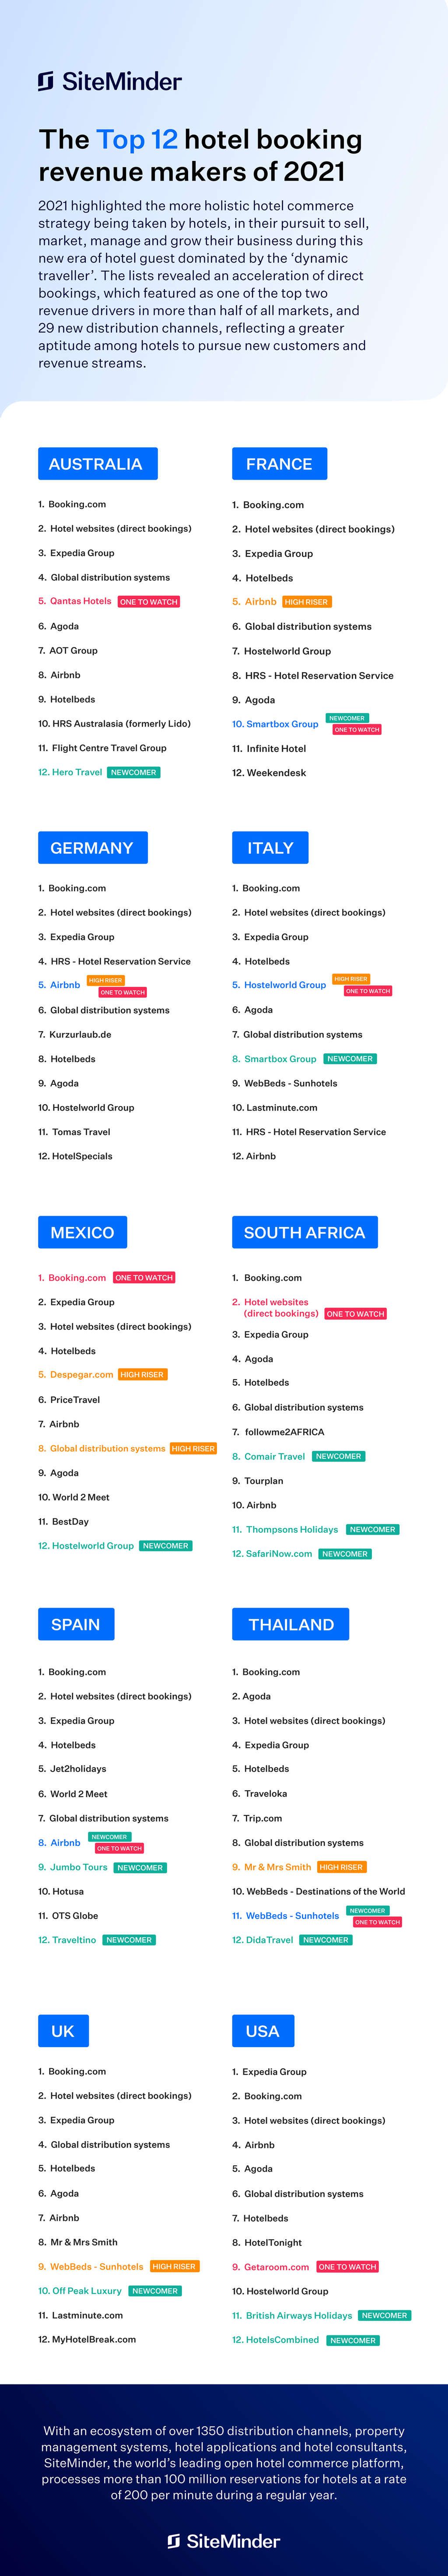Click the USA header label
Image resolution: width=448 pixels, height=2576 pixels.
tap(262, 2030)
